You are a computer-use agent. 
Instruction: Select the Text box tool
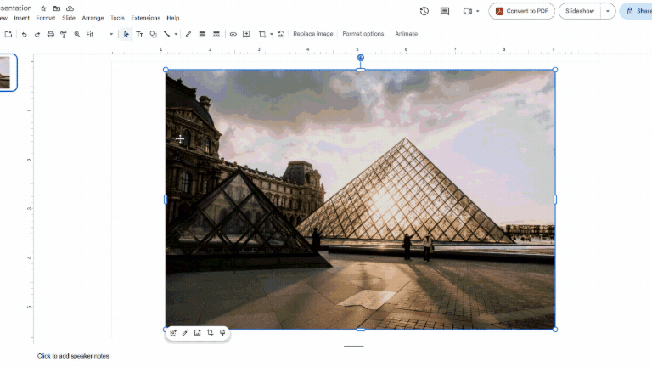[x=139, y=34]
